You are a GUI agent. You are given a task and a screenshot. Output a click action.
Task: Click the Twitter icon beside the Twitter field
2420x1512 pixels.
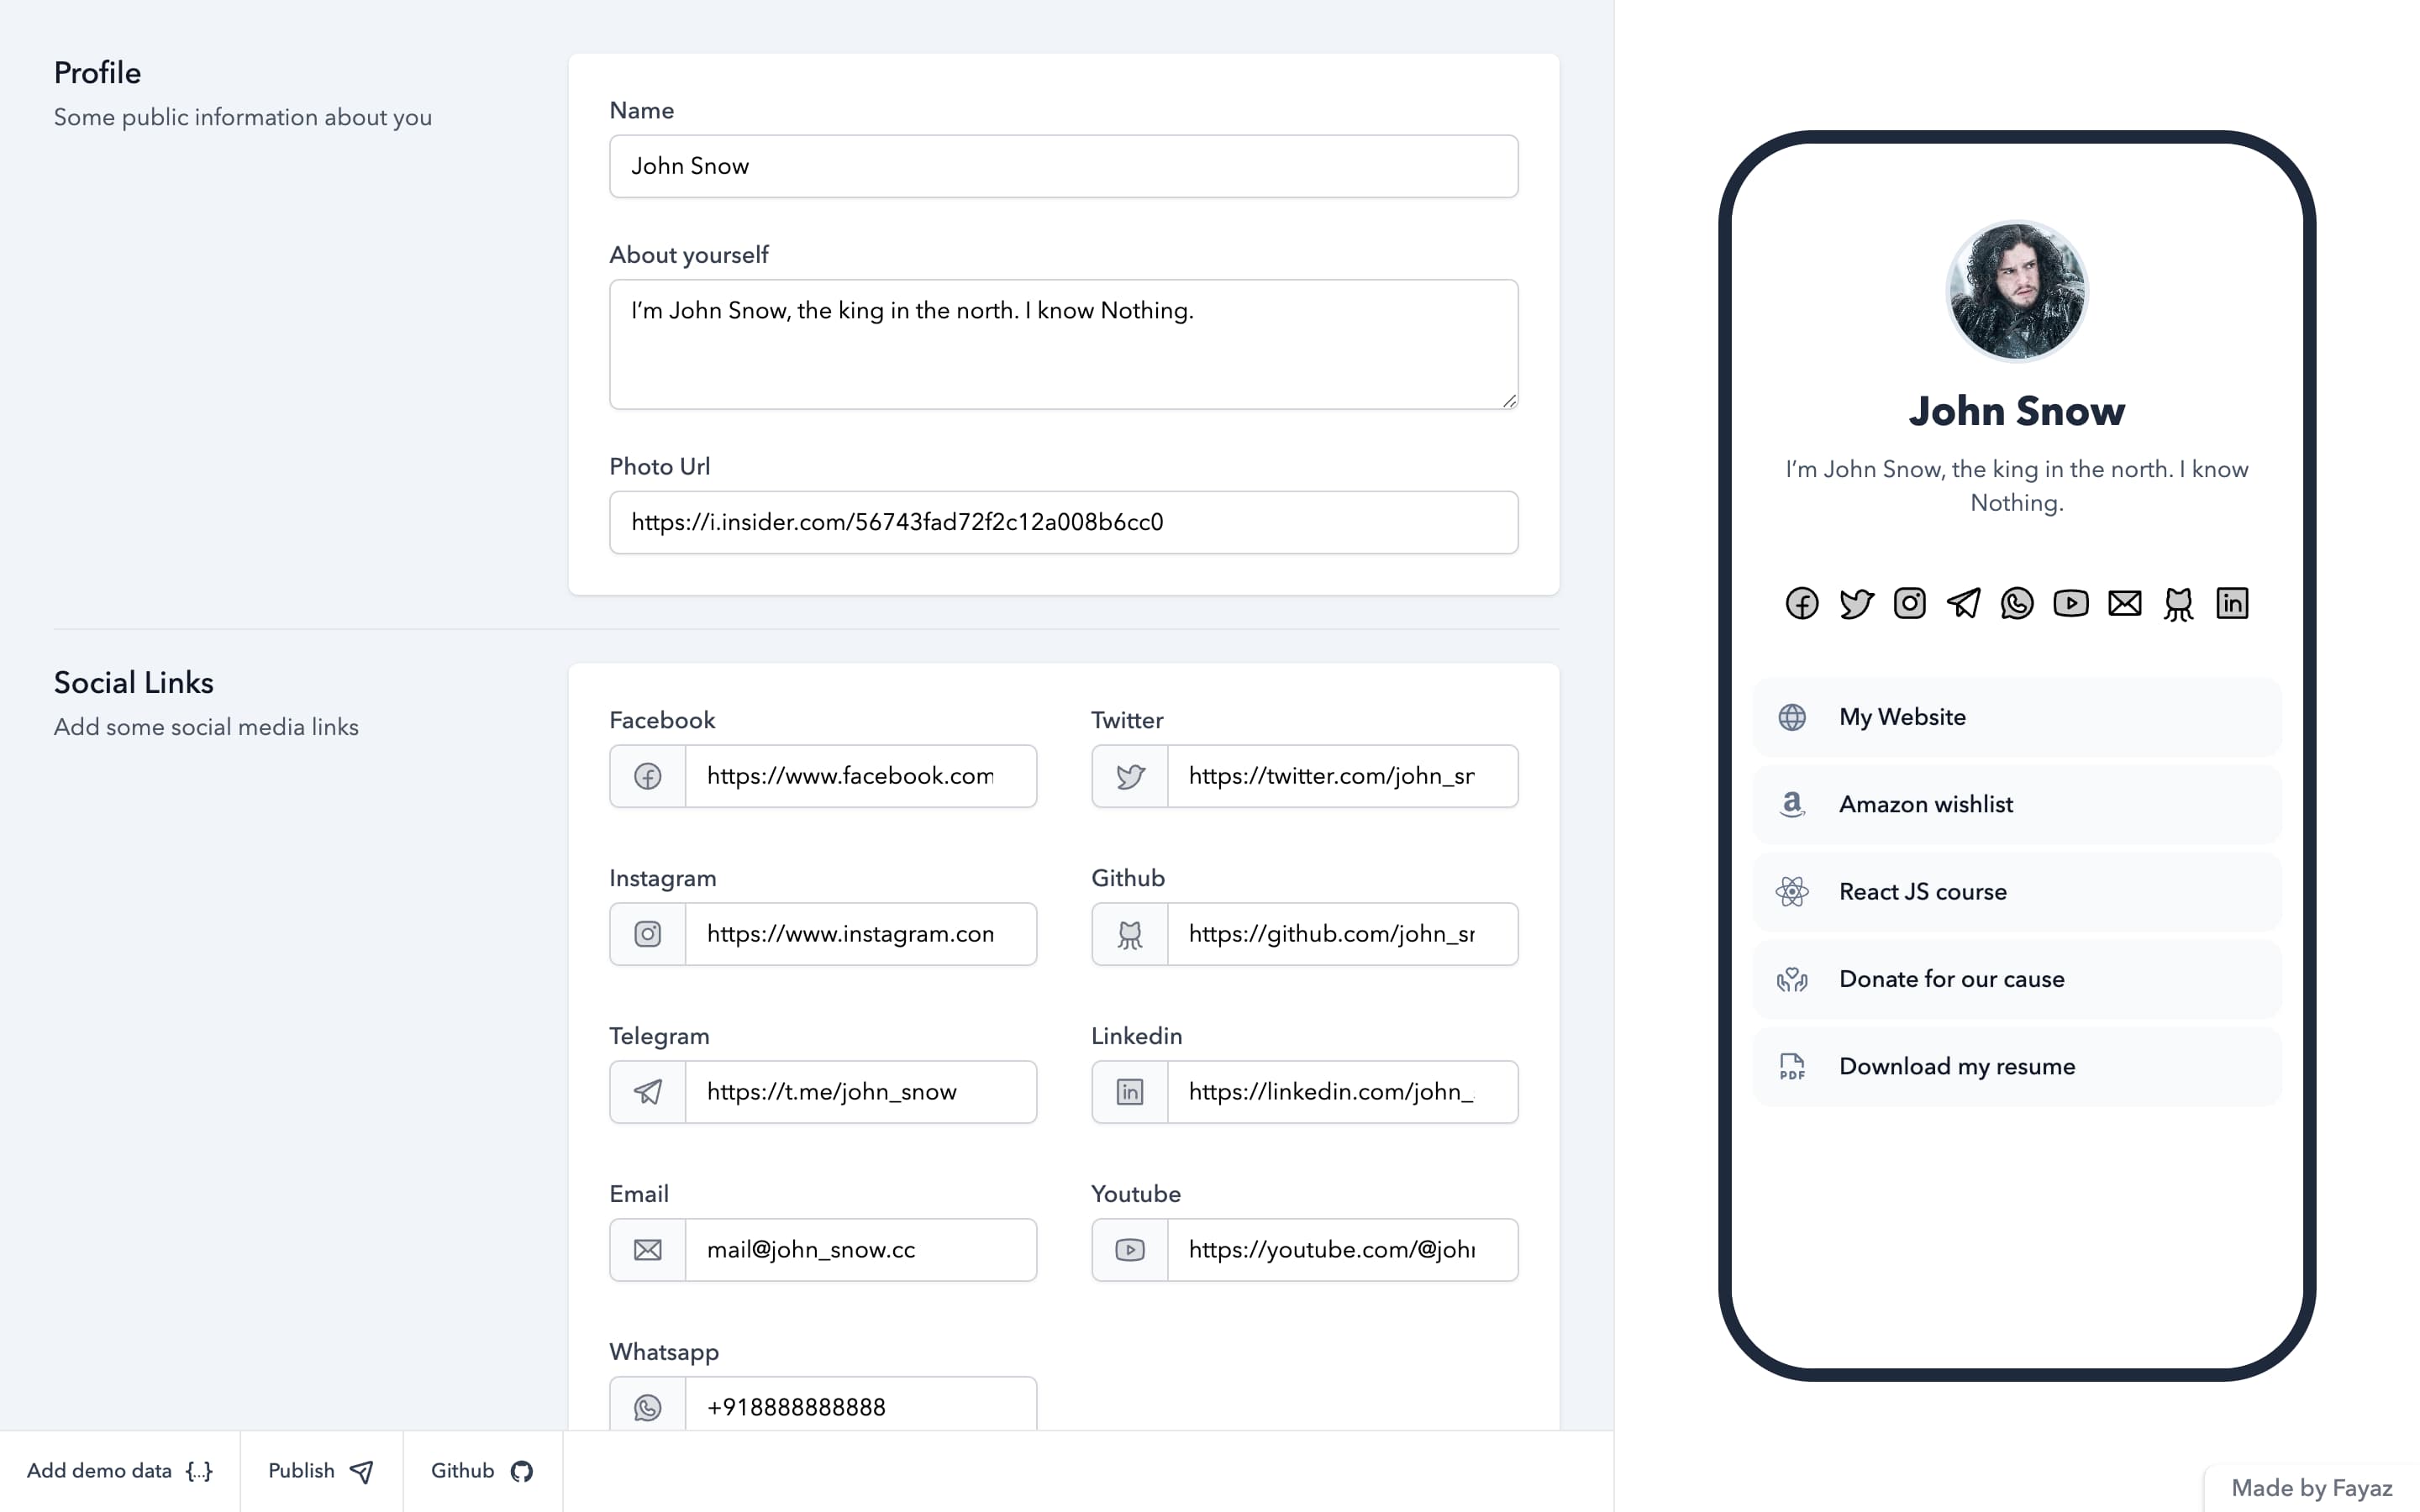click(1130, 776)
